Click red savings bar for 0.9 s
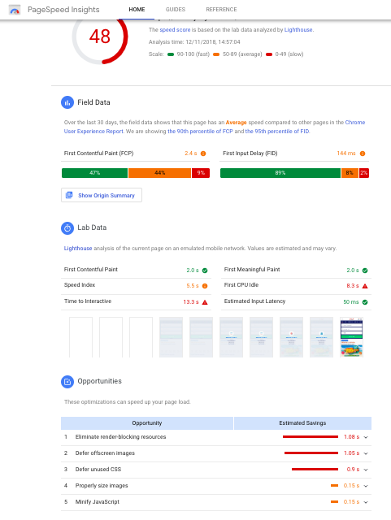The image size is (391, 520). click(x=315, y=470)
